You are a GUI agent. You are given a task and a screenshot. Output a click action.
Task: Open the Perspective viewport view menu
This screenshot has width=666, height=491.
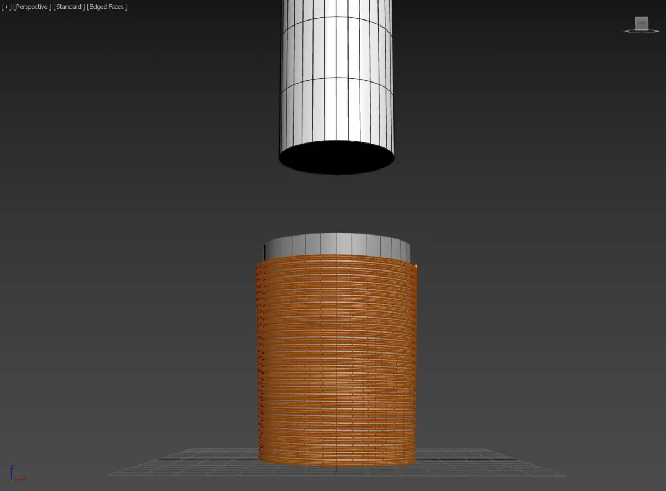click(x=32, y=7)
